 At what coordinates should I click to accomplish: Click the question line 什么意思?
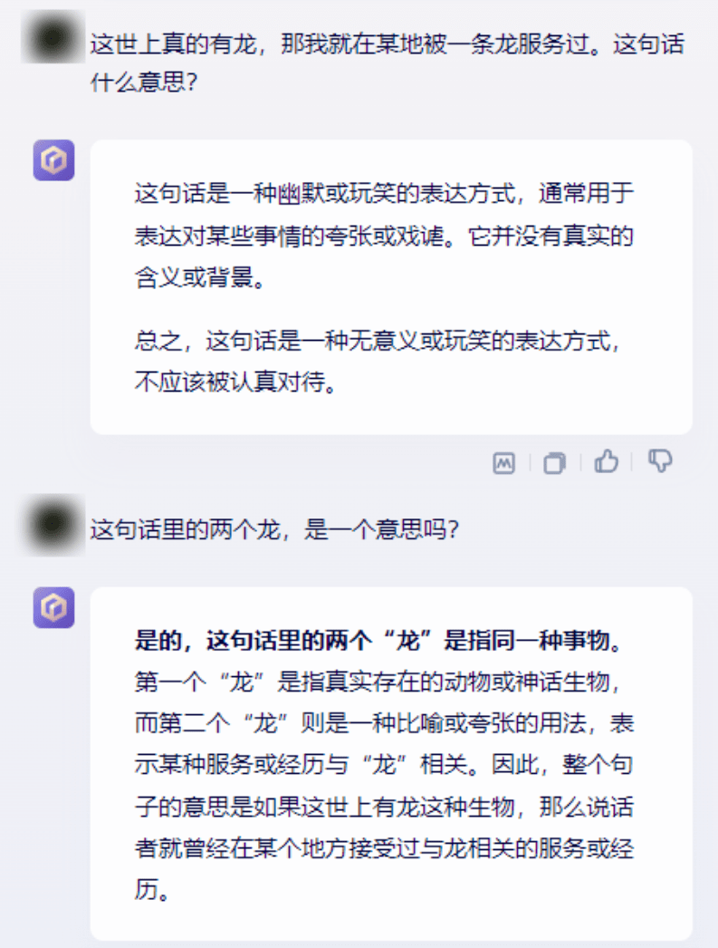pos(144,82)
